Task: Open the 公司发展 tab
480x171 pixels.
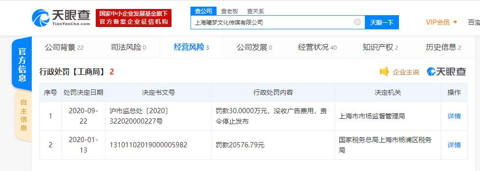Action: [254, 47]
